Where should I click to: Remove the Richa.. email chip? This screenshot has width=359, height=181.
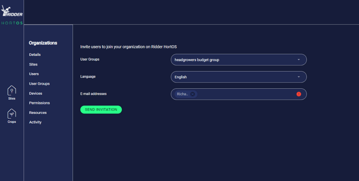[193, 94]
